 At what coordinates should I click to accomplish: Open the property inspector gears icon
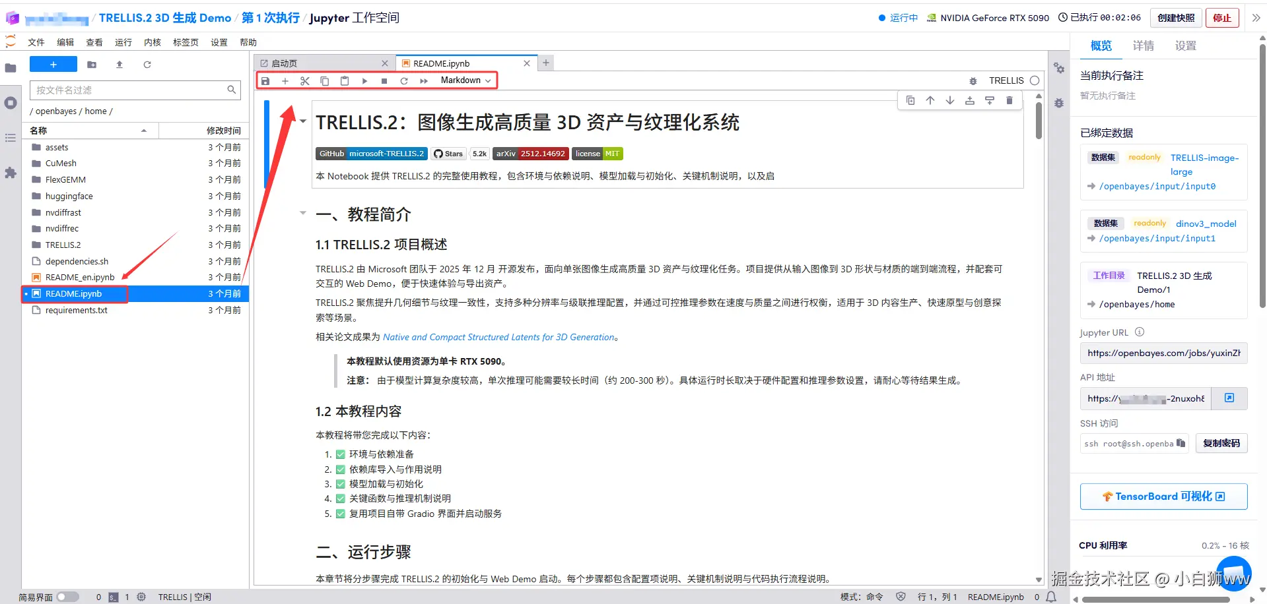(1059, 69)
